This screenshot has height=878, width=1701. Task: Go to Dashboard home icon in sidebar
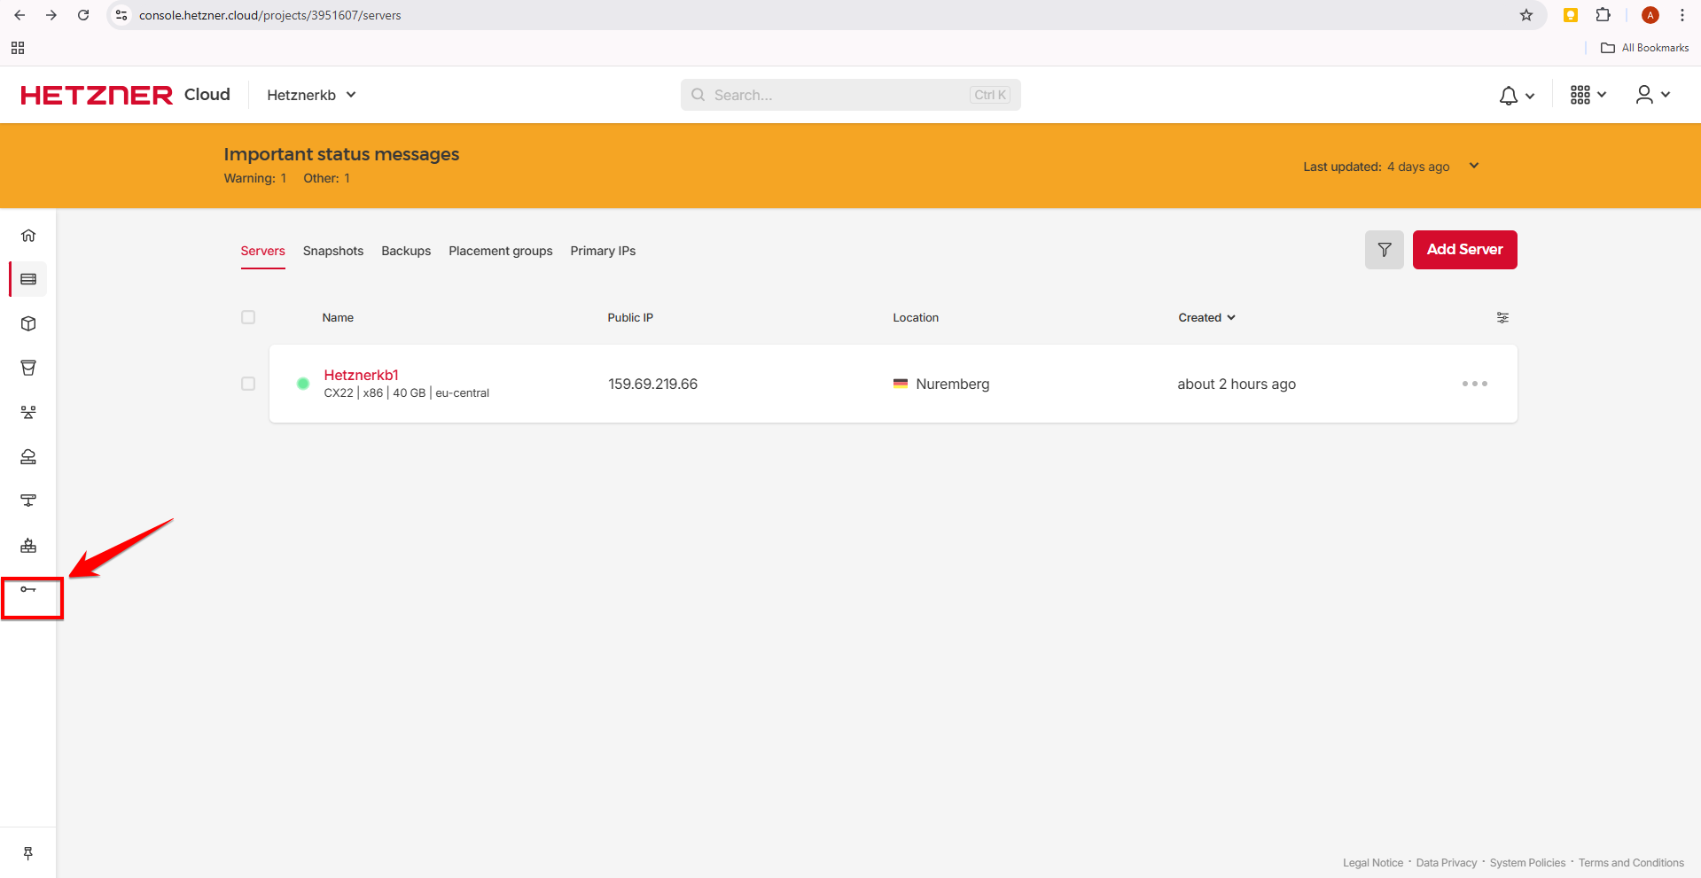tap(28, 236)
